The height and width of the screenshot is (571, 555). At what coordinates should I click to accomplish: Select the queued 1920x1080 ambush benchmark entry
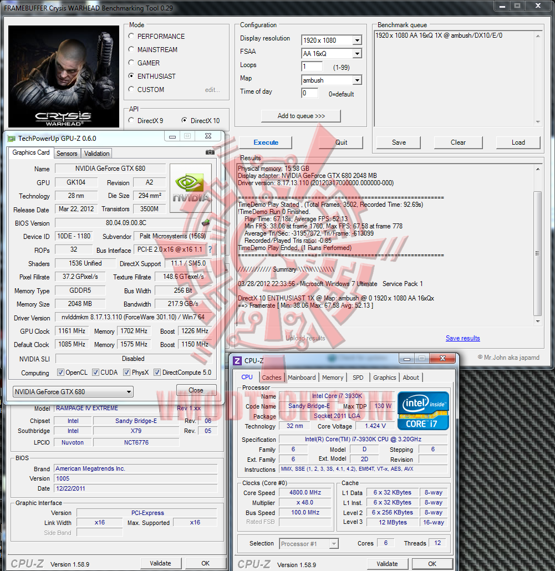[439, 35]
